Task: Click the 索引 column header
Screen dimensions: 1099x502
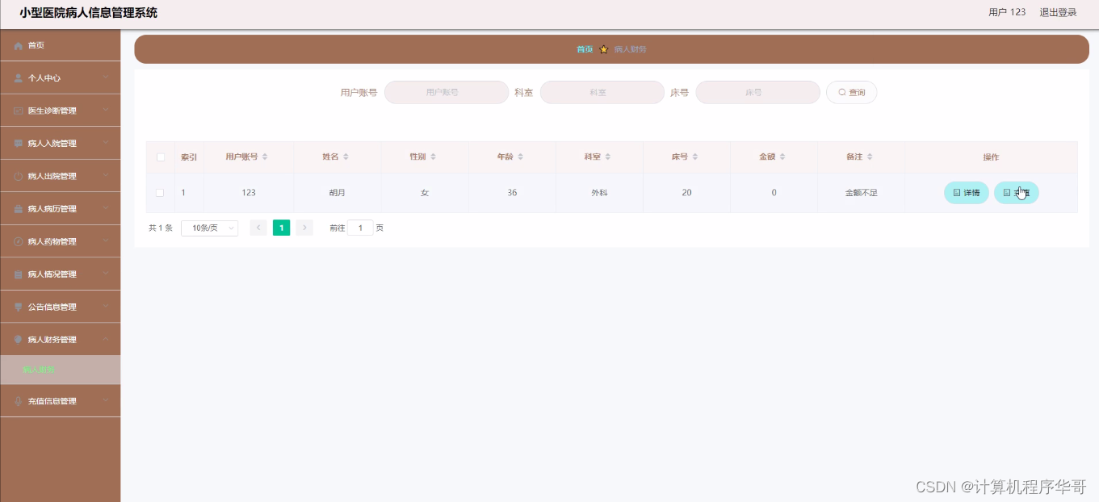Action: click(189, 157)
